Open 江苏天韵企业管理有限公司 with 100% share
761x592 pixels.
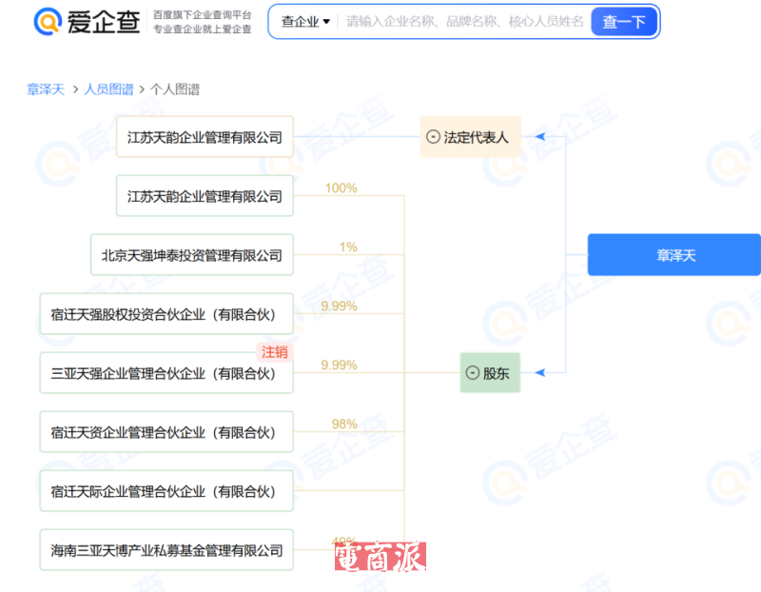[205, 196]
